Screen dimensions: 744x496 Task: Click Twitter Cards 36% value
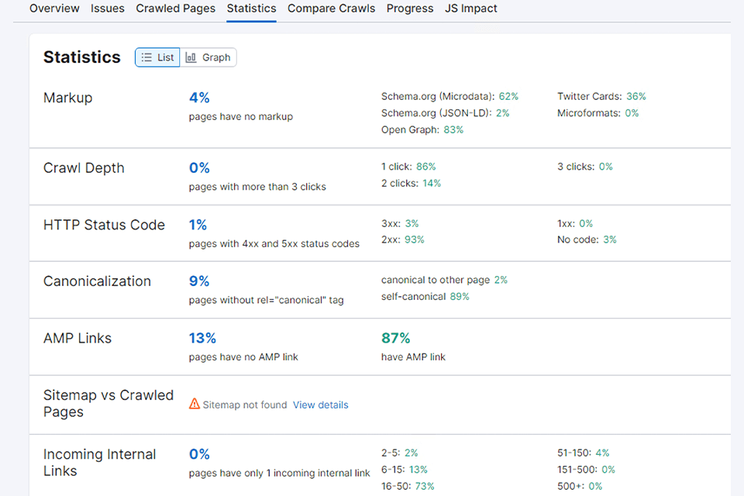coord(635,97)
